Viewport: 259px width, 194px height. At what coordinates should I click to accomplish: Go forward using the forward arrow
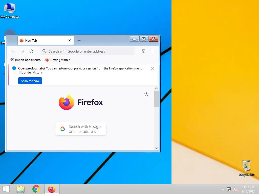pos(22,51)
